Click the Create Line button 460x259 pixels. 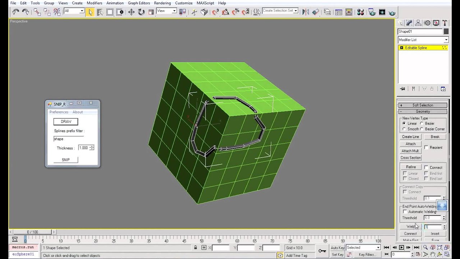(x=410, y=137)
